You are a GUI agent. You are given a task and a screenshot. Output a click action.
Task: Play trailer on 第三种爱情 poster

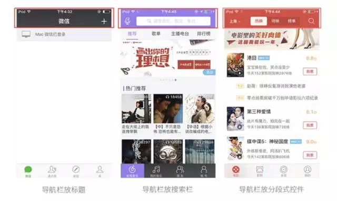pyautogui.click(x=239, y=127)
